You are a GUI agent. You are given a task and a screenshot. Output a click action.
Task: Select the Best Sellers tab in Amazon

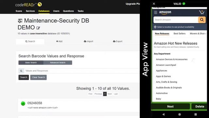pyautogui.click(x=179, y=33)
